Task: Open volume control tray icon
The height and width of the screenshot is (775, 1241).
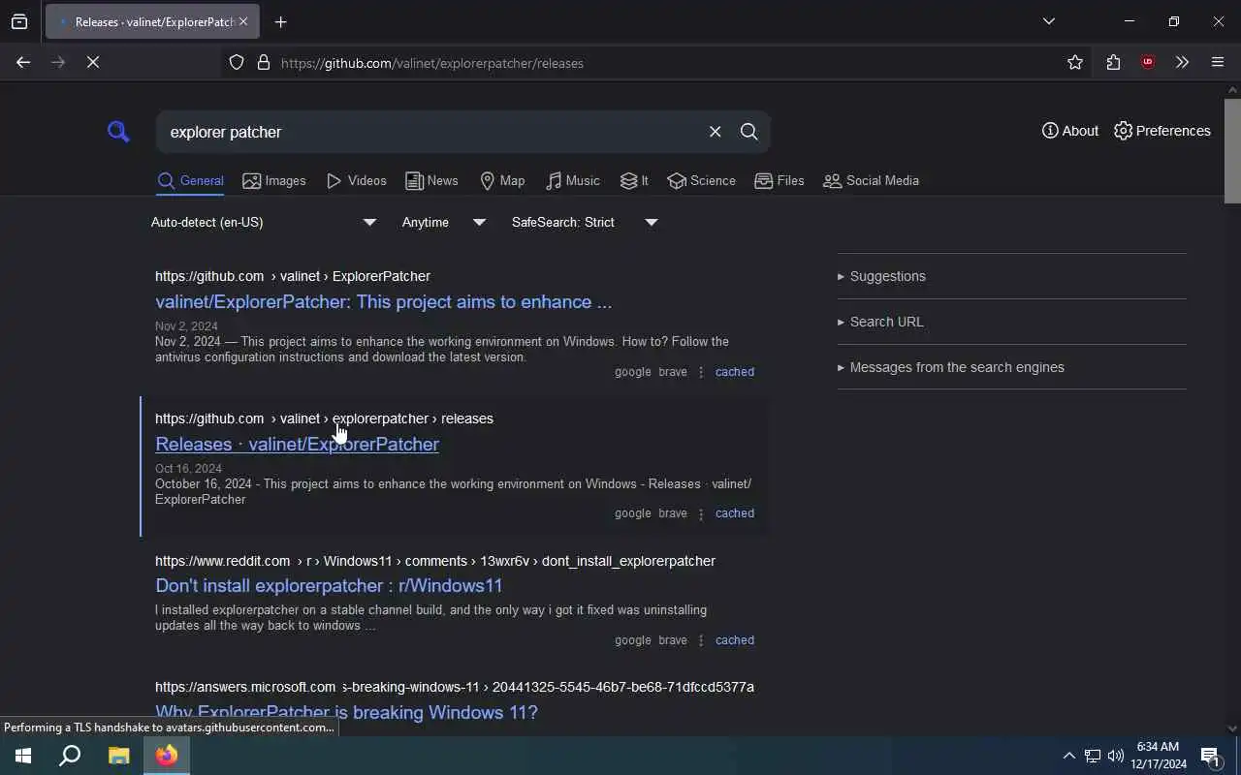Action: (1116, 756)
